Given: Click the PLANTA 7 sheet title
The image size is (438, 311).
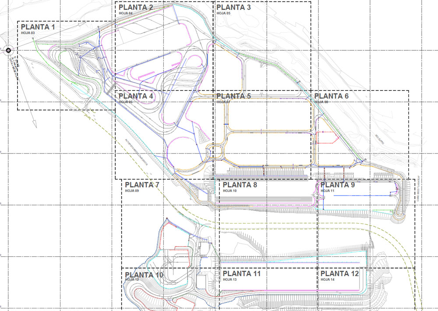Looking at the screenshot, I should (142, 185).
